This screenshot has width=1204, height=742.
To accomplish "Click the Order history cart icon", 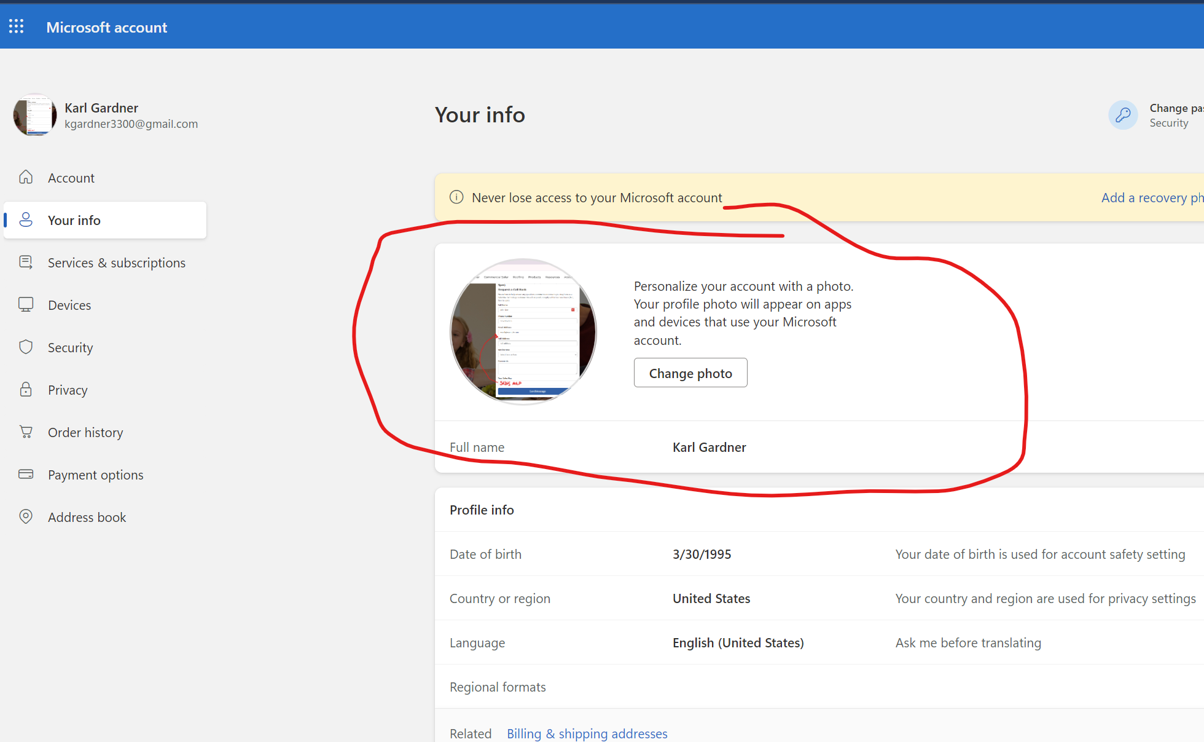I will click(x=26, y=432).
